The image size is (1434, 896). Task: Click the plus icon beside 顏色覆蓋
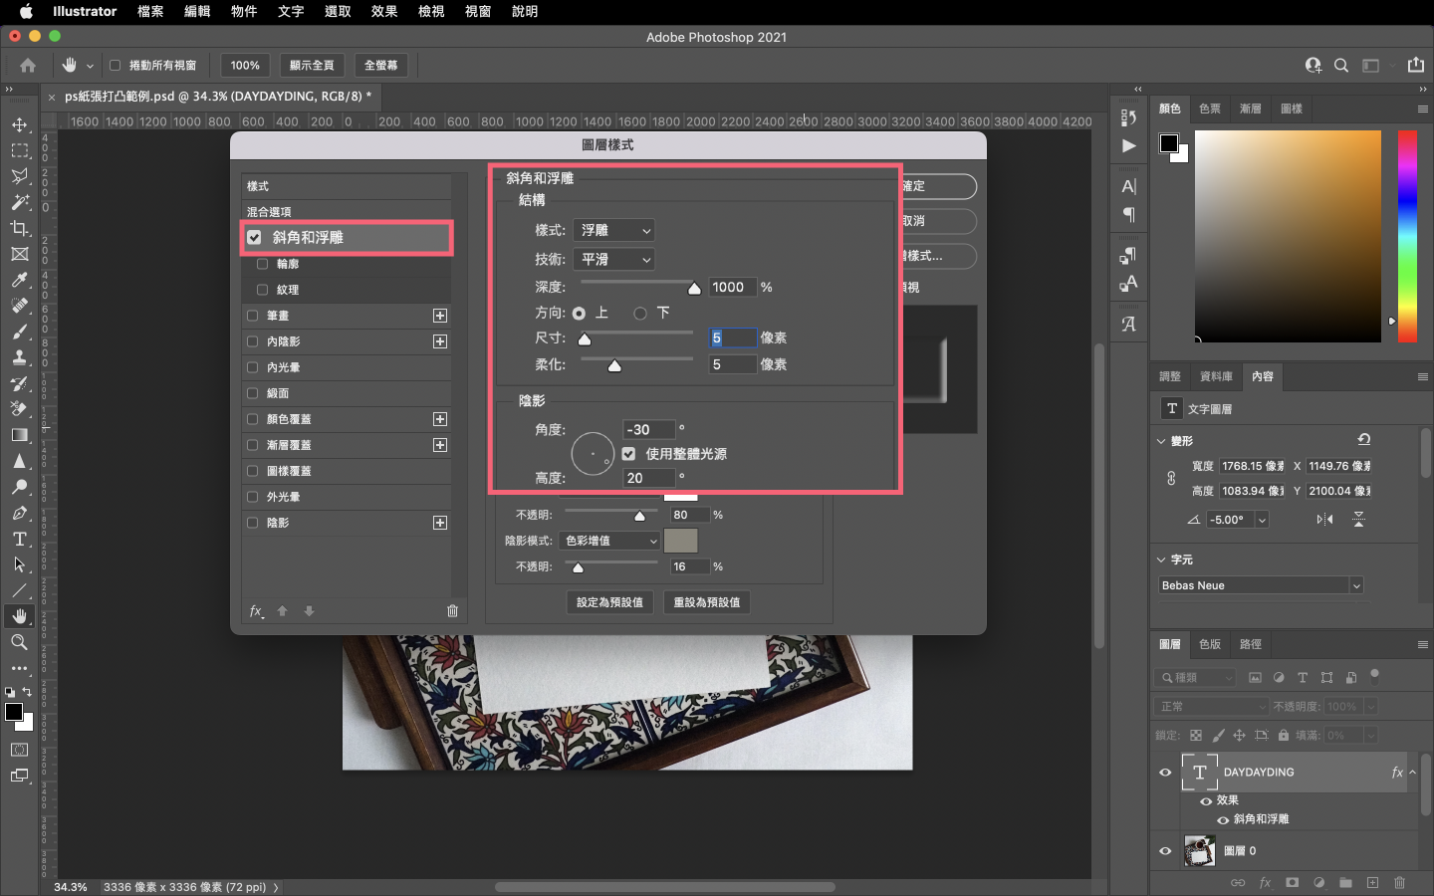pyautogui.click(x=440, y=419)
